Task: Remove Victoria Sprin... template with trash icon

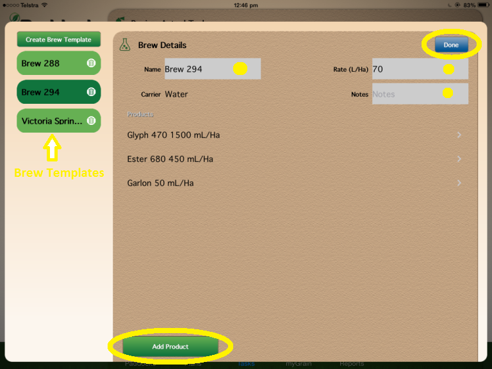Action: (x=91, y=120)
